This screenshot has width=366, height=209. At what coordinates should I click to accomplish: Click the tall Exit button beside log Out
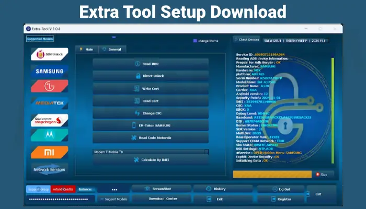(x=322, y=194)
